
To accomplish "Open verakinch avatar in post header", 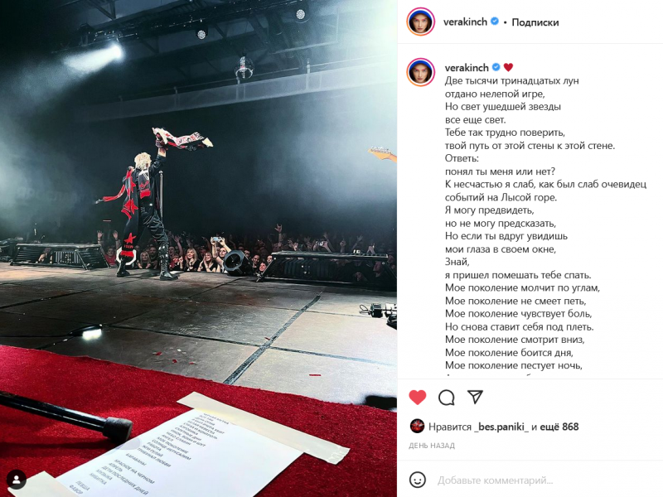I will [x=421, y=22].
